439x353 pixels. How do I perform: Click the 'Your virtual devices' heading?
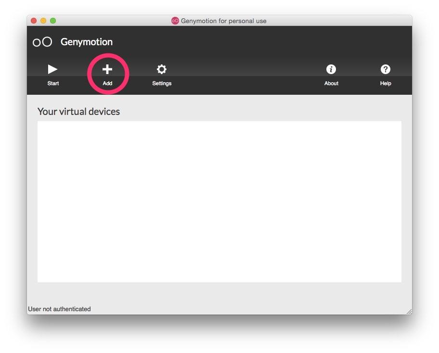[x=78, y=112]
